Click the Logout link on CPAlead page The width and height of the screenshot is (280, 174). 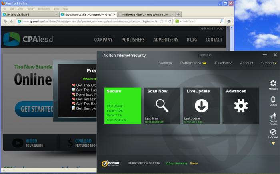220,28
